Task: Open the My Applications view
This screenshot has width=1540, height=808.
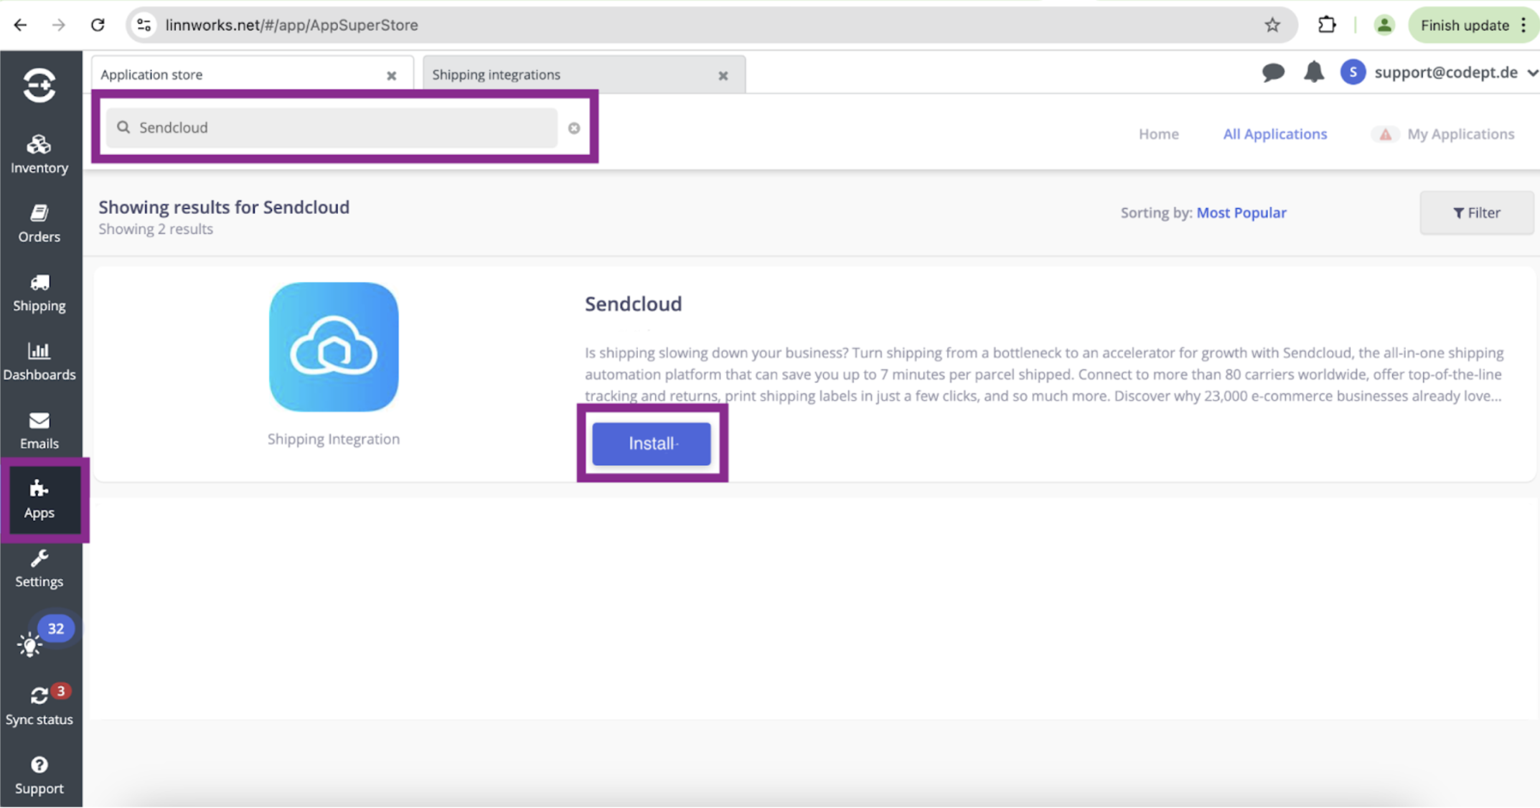Action: click(1460, 133)
